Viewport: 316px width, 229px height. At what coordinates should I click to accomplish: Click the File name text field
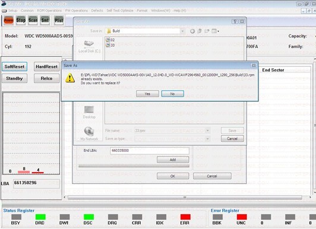coord(170,131)
